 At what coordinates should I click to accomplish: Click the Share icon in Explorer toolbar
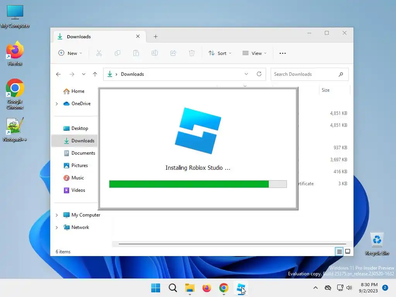point(173,53)
